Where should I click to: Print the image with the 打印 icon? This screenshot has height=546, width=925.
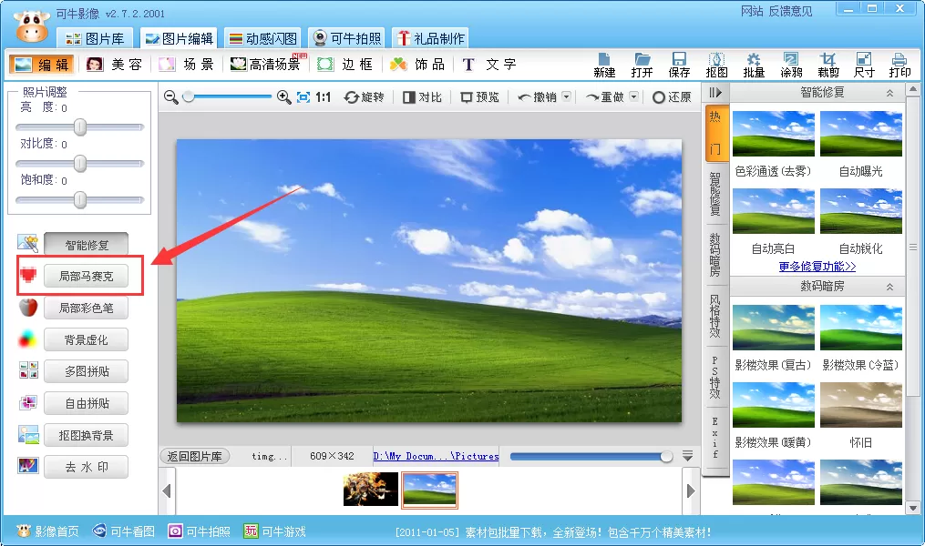(x=899, y=65)
